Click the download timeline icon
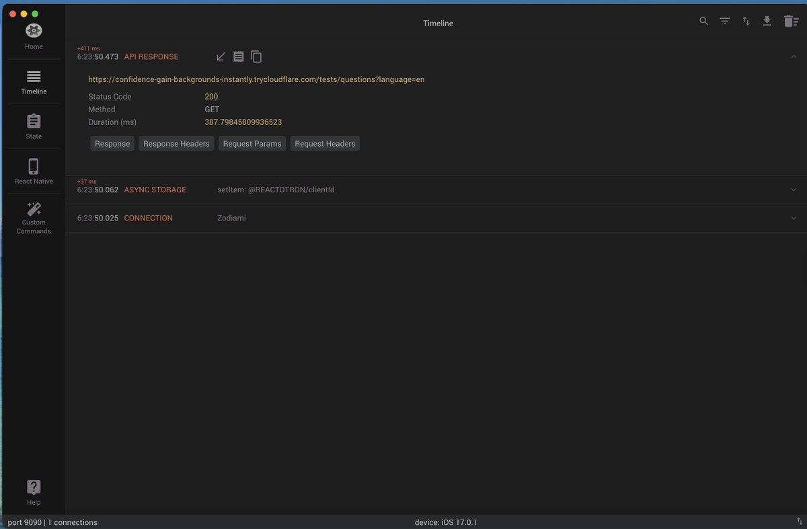This screenshot has width=807, height=529. 767,22
